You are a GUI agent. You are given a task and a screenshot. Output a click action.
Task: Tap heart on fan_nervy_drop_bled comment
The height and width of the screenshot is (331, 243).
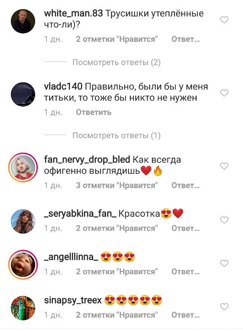[x=224, y=166]
